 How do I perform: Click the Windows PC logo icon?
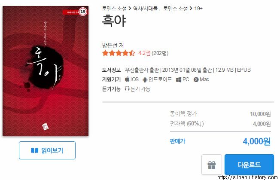pyautogui.click(x=178, y=79)
